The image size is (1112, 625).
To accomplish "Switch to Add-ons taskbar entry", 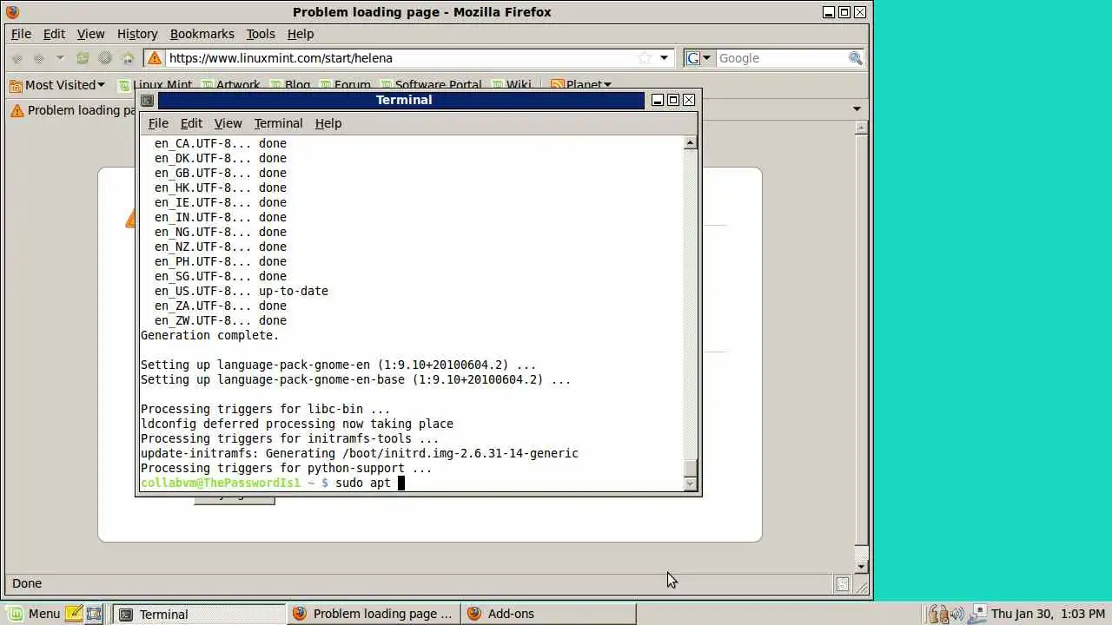I will point(549,614).
